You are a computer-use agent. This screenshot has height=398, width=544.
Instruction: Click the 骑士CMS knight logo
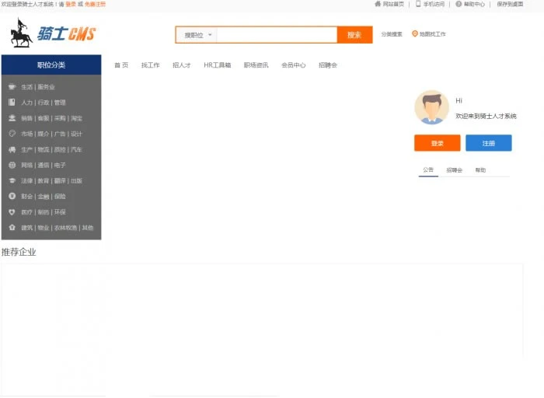[x=53, y=33]
